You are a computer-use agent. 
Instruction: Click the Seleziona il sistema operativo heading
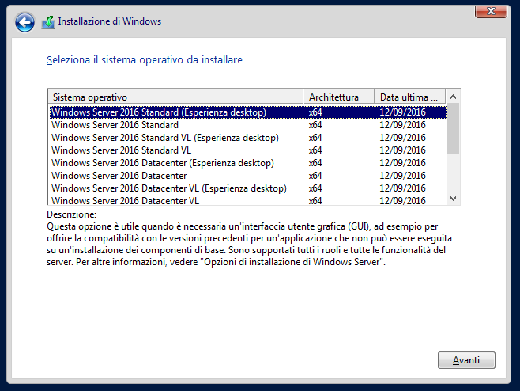coord(145,60)
